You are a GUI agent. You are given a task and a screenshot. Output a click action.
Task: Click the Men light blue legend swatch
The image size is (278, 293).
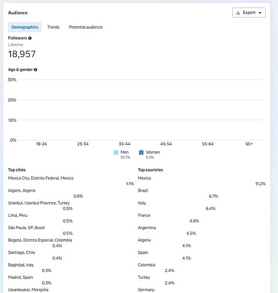(x=116, y=152)
